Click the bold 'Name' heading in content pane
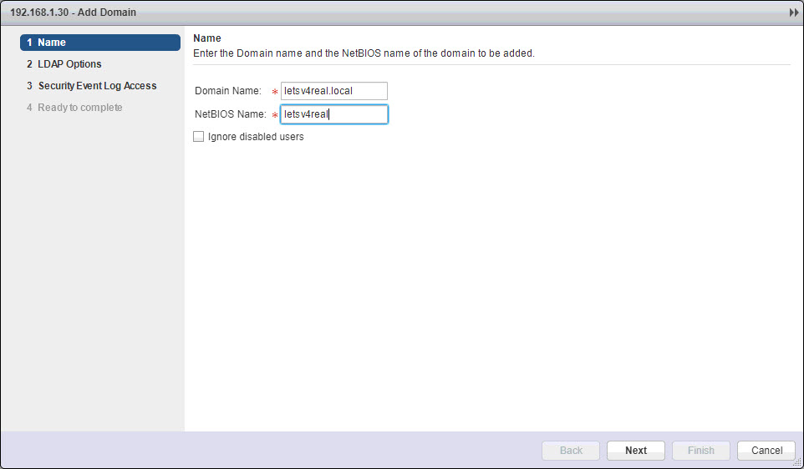804x469 pixels. (x=206, y=38)
